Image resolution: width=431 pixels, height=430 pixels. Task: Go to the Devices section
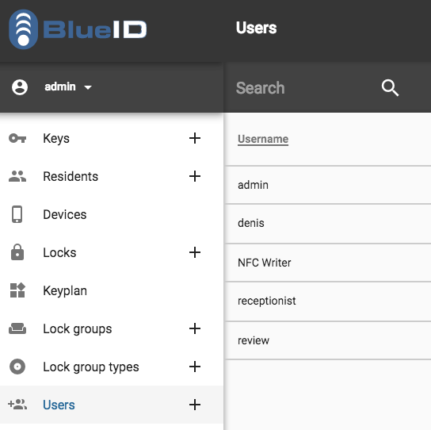point(112,214)
